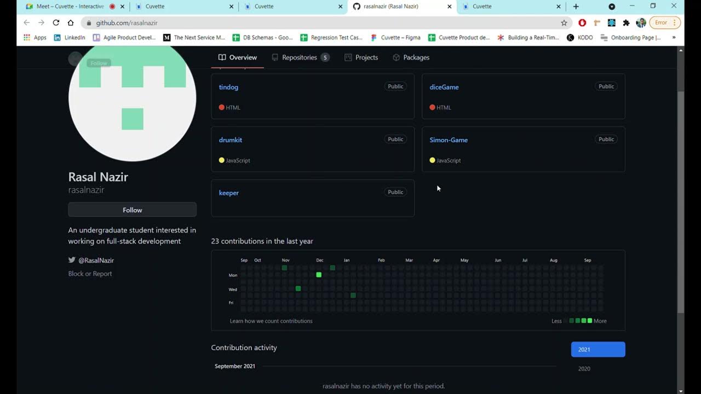This screenshot has width=701, height=394.
Task: Switch to the last Cuvette browser tab
Action: (512, 7)
